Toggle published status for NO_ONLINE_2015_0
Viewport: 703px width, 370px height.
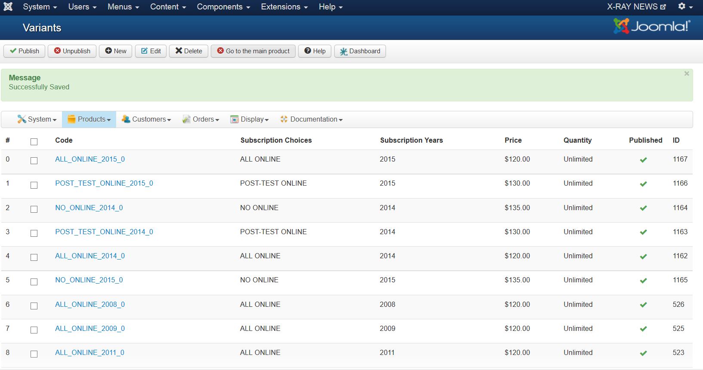(x=643, y=281)
